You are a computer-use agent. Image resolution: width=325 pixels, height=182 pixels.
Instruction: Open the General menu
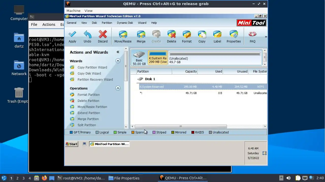click(72, 23)
